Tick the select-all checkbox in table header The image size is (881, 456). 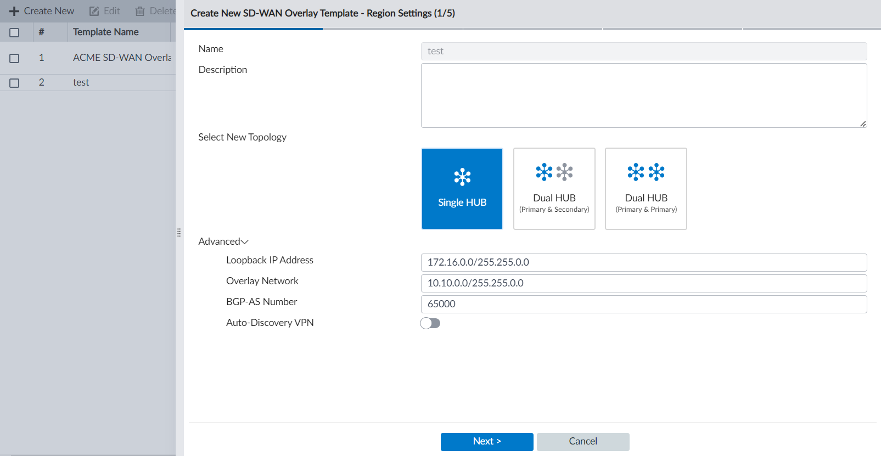click(x=14, y=32)
